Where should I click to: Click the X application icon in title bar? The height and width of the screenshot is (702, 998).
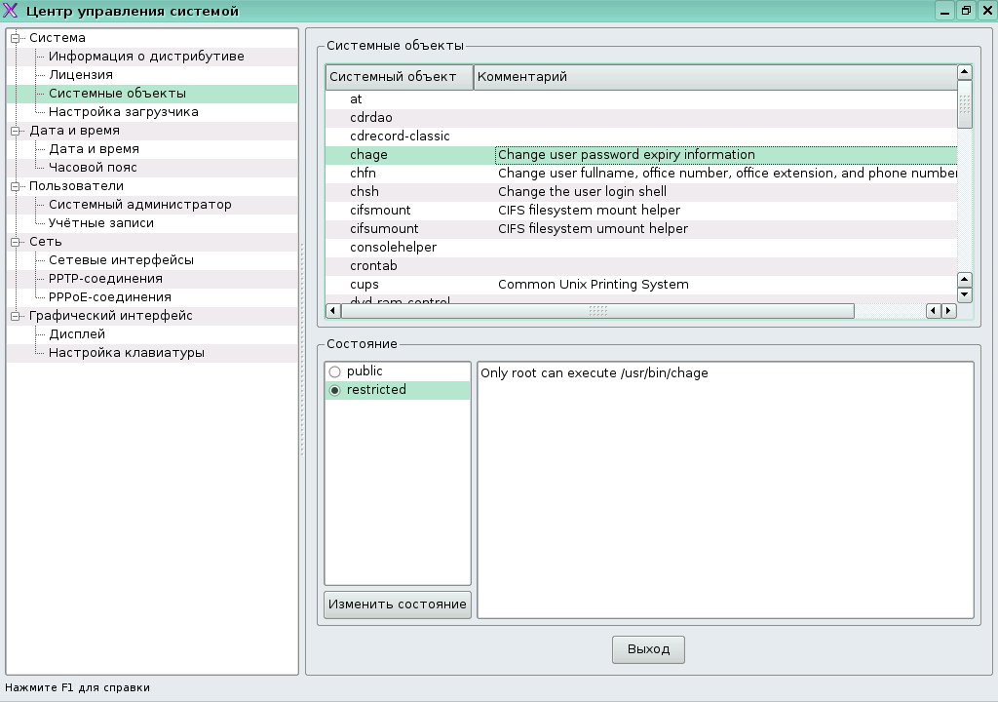pos(12,11)
